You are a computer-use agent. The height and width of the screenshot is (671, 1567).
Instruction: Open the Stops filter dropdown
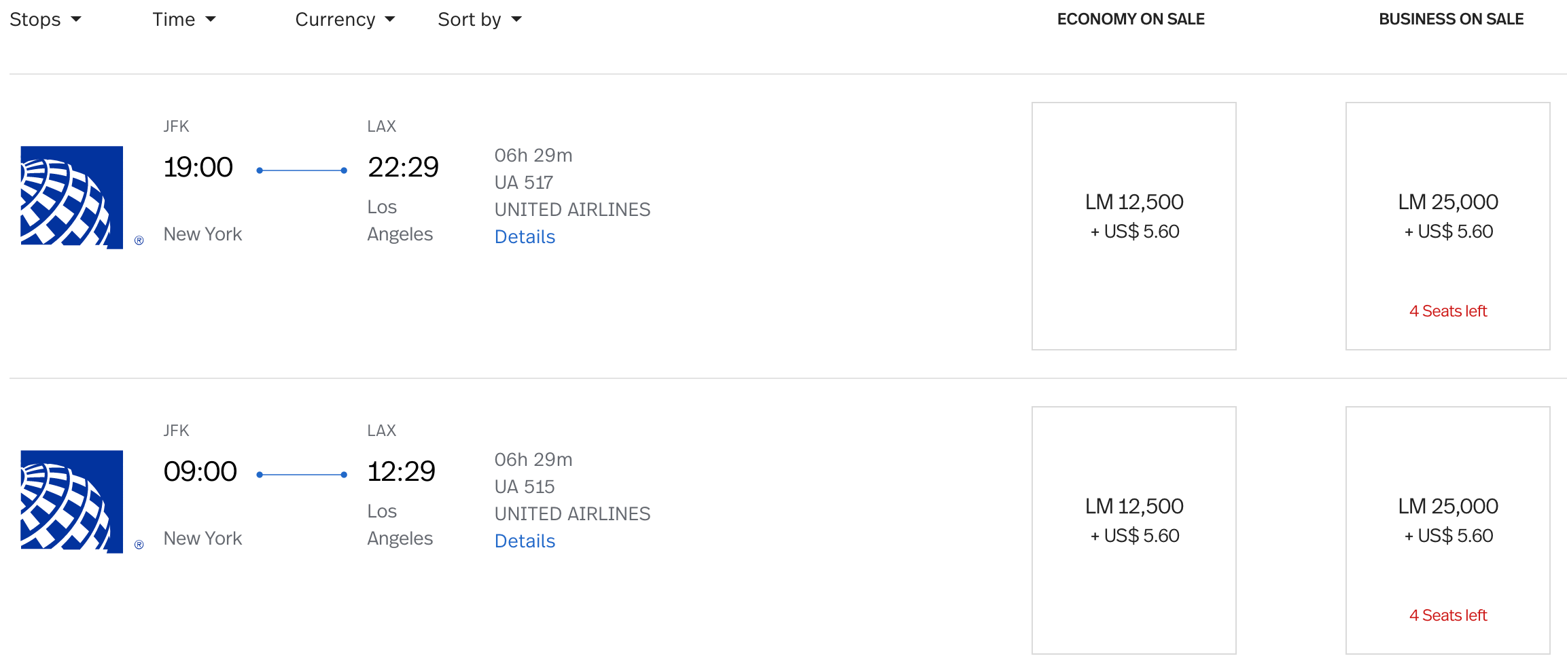tap(46, 20)
